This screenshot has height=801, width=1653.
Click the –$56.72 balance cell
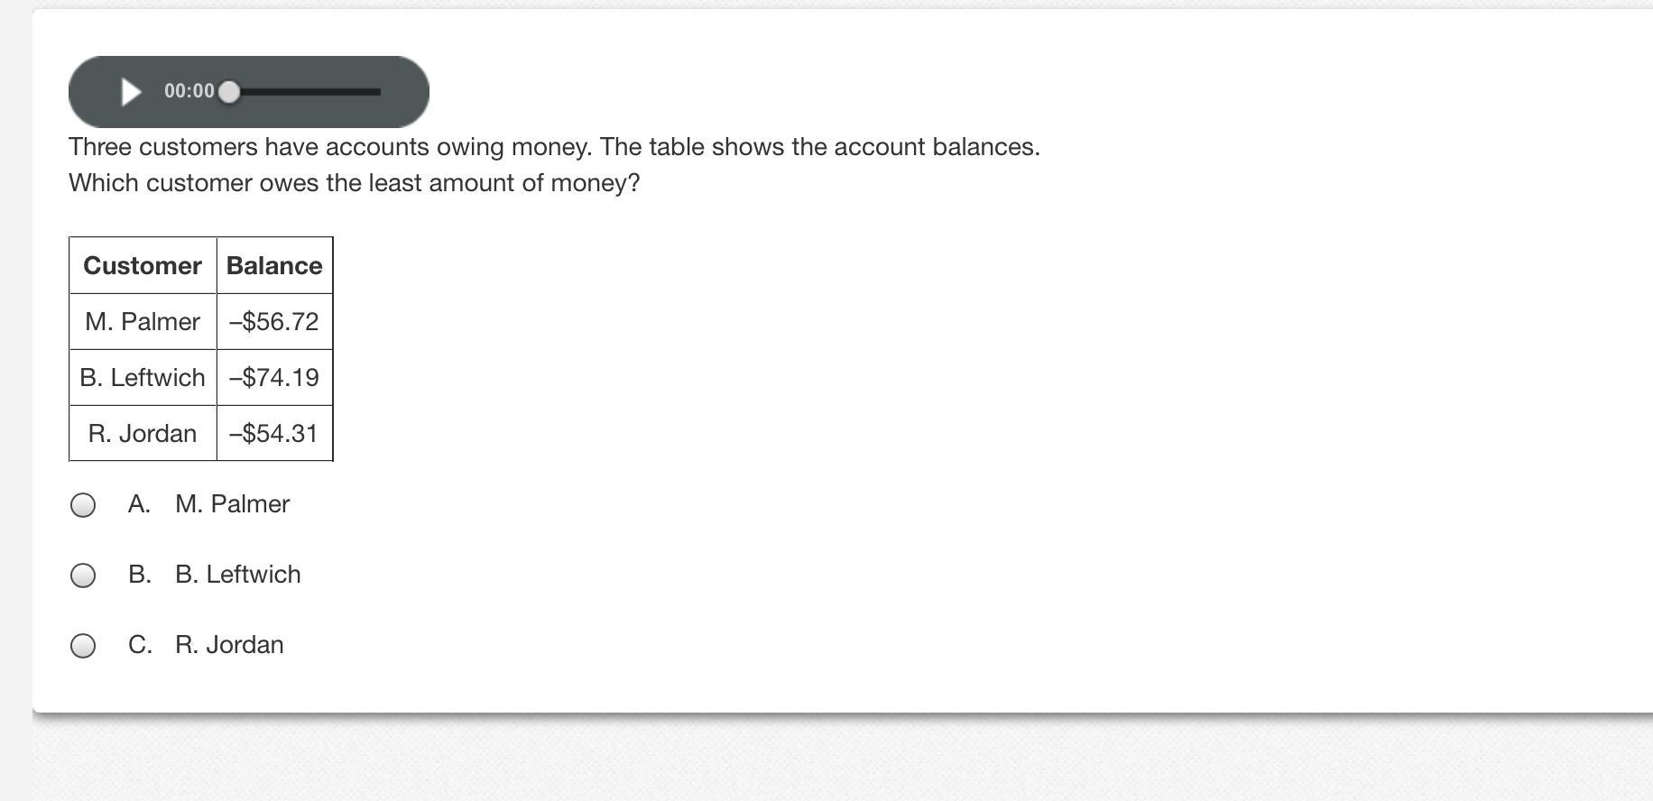tap(274, 322)
